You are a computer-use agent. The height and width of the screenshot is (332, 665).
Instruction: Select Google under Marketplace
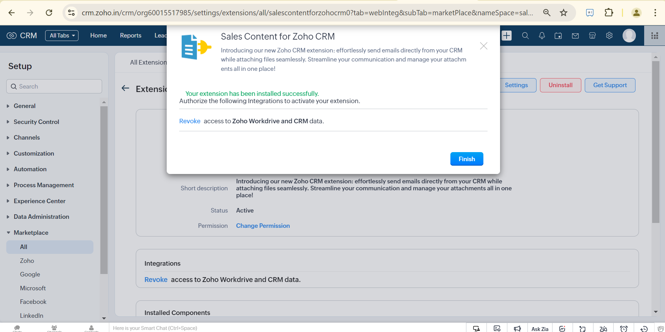pos(30,274)
